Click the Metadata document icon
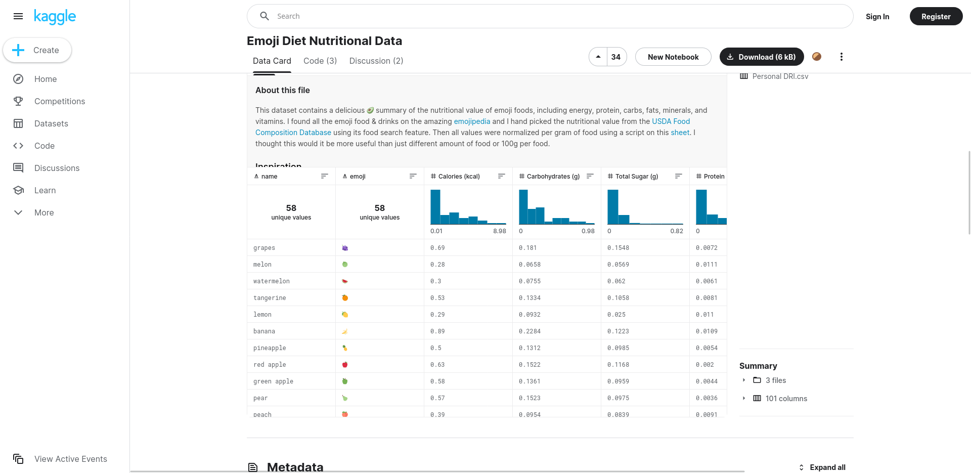The height and width of the screenshot is (473, 971). (x=253, y=467)
